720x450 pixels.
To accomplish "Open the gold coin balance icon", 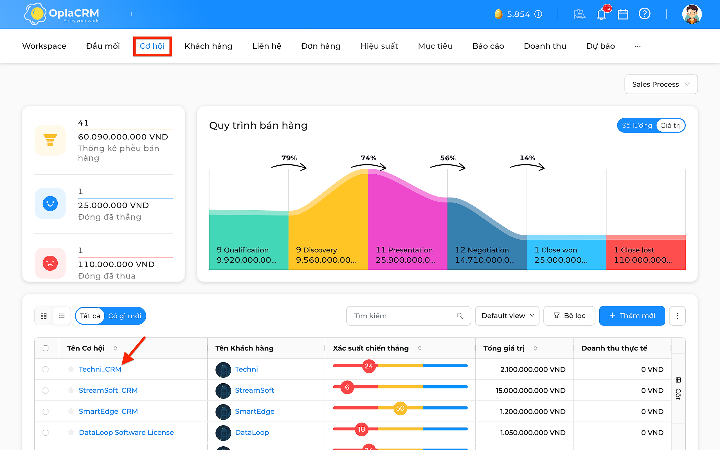I will [498, 14].
